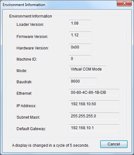Select the Ethernet MAC address field
This screenshot has width=134, height=155.
point(94,92)
